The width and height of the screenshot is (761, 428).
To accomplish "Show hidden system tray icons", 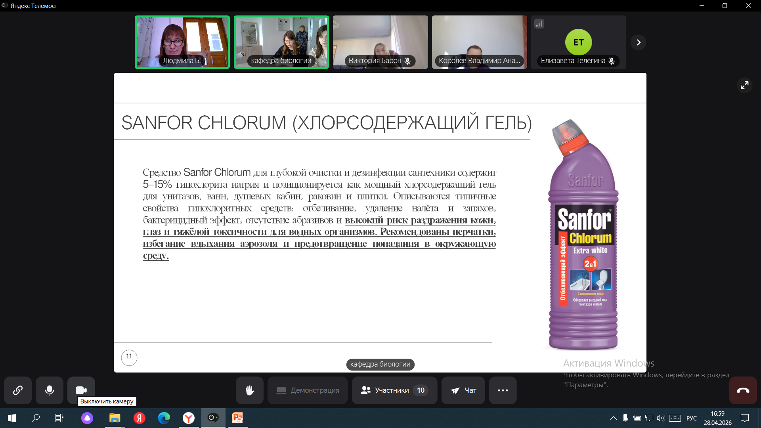I will coord(613,418).
